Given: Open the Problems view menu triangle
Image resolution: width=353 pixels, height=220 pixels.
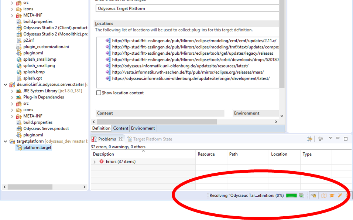Looking at the screenshot, I should pos(330,138).
